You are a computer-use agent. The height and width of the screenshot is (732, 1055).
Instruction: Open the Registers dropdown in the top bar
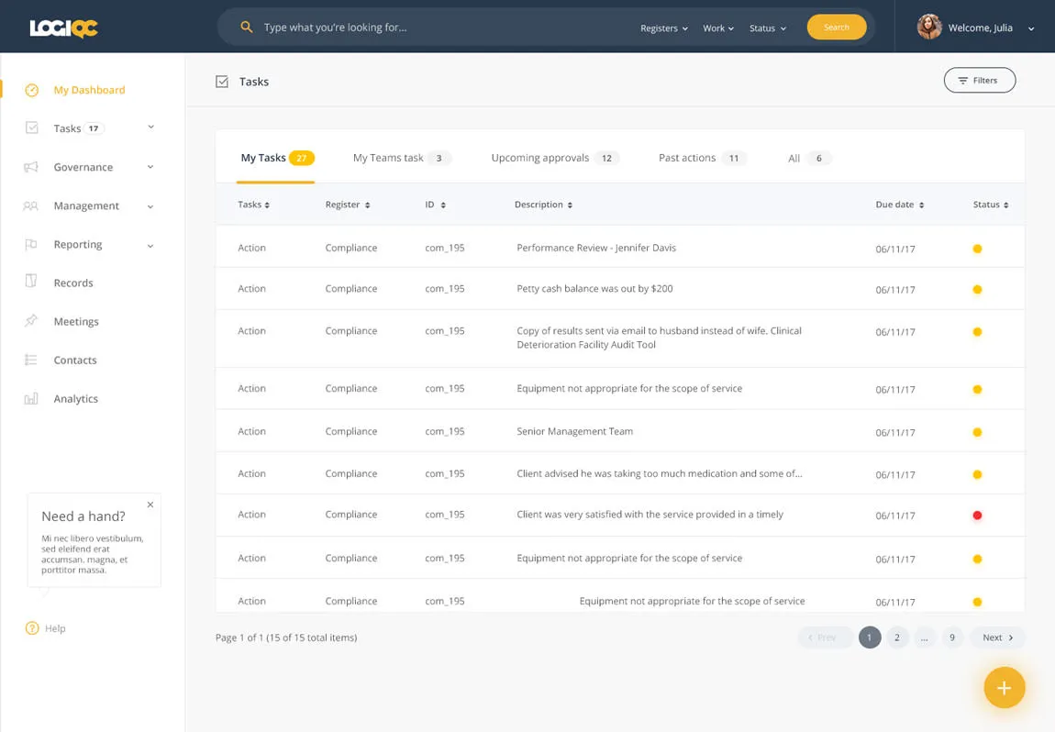tap(663, 28)
